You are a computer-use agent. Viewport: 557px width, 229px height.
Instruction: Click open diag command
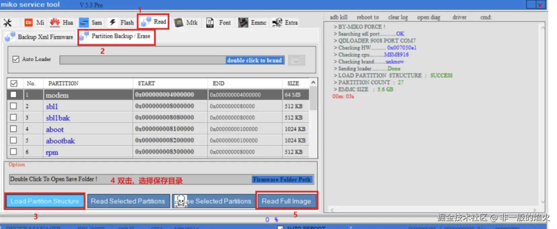pos(429,17)
